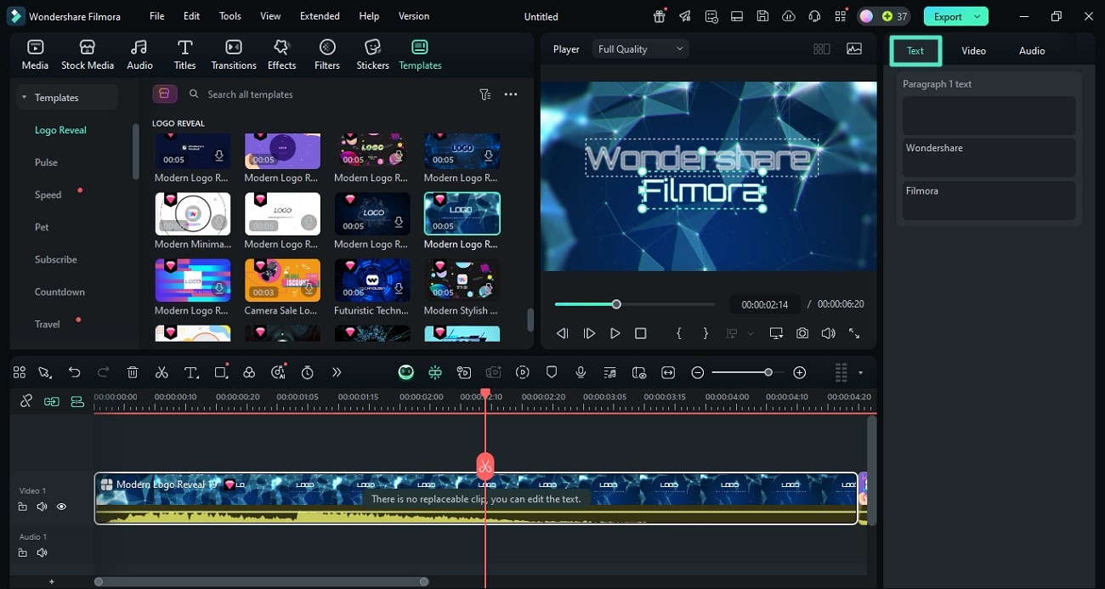Open the voiceover microphone recorder
The width and height of the screenshot is (1105, 589).
tap(581, 372)
